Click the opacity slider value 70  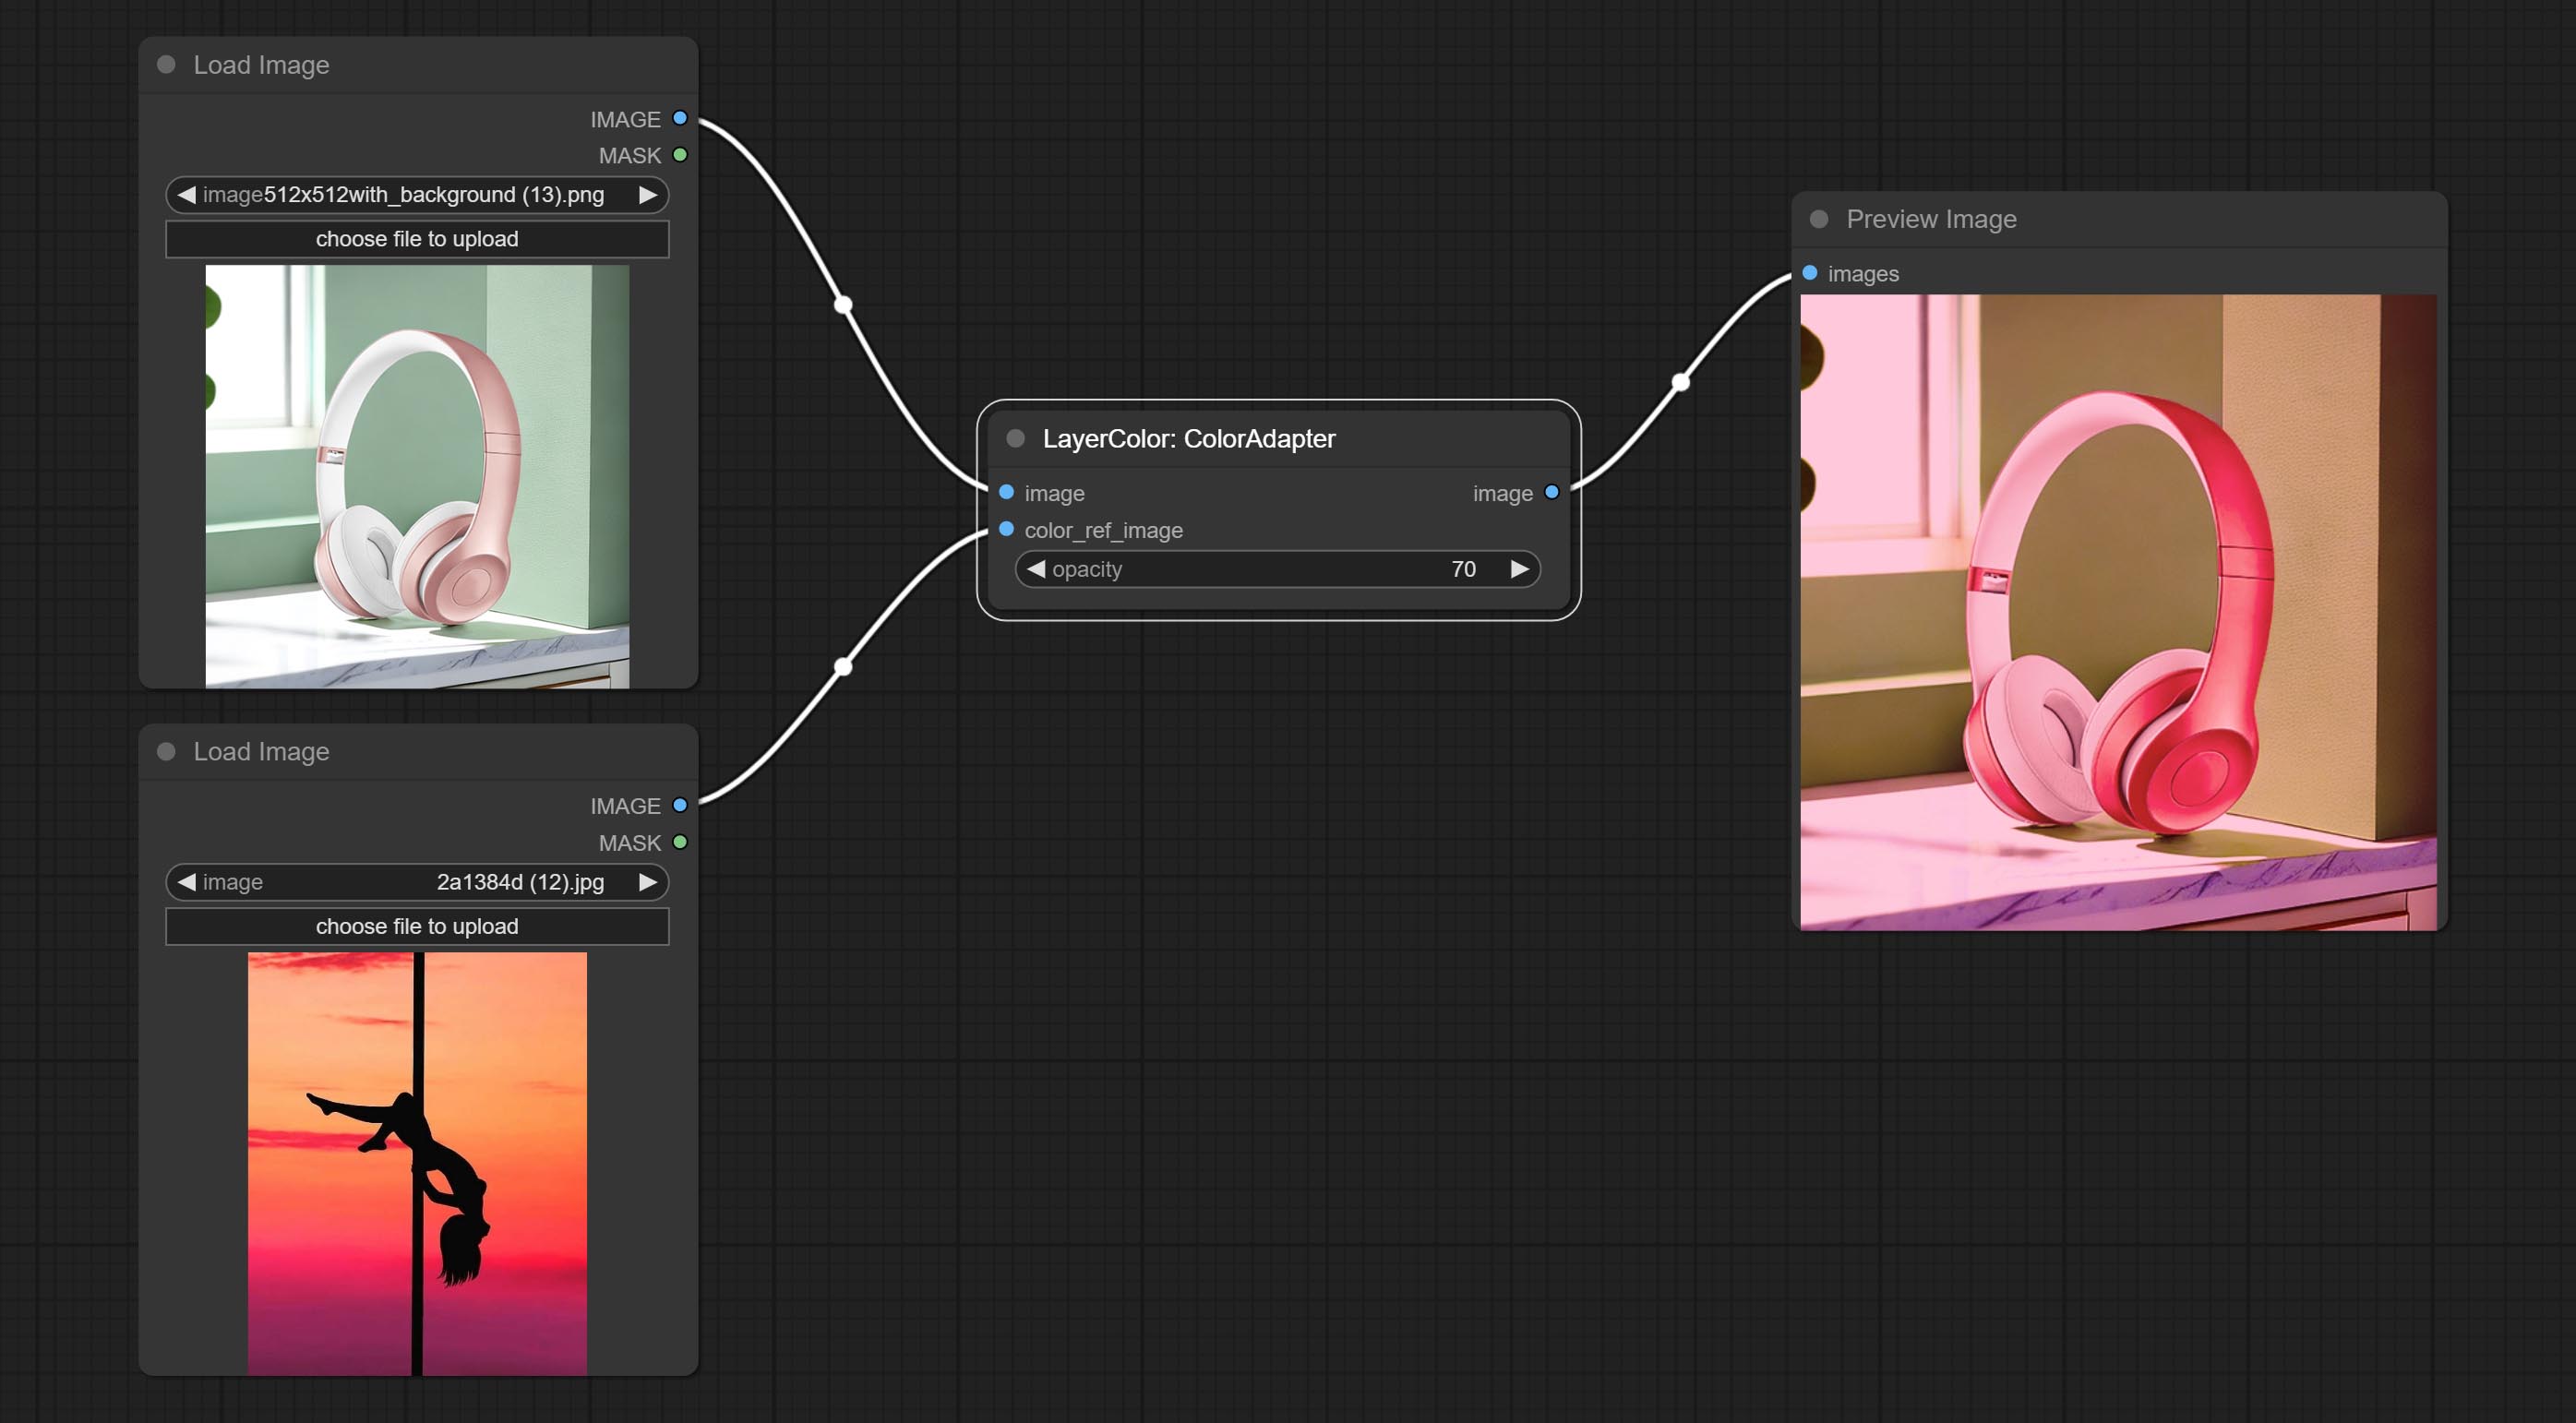tap(1463, 569)
